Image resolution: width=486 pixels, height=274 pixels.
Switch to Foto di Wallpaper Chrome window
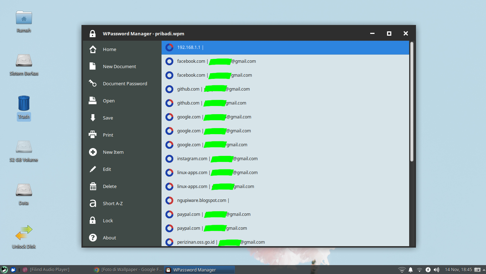(128, 270)
